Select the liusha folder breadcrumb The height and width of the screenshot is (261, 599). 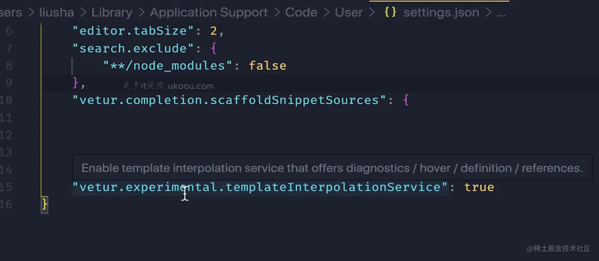(57, 13)
